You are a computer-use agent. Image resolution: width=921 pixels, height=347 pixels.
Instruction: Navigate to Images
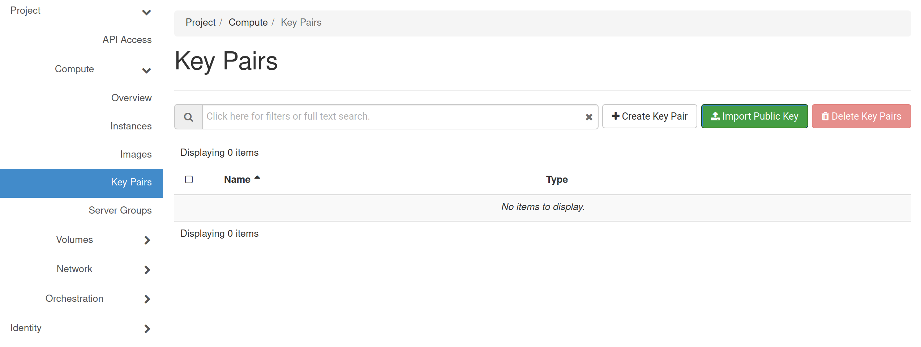136,154
